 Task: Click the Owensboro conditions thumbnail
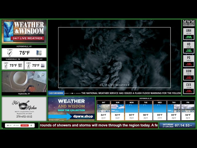point(43,65)
